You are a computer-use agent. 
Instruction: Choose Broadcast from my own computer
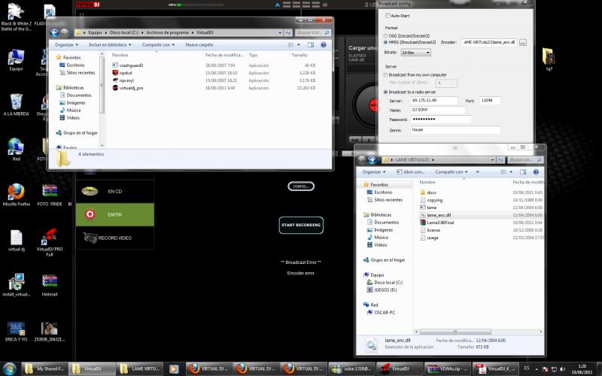coord(385,75)
